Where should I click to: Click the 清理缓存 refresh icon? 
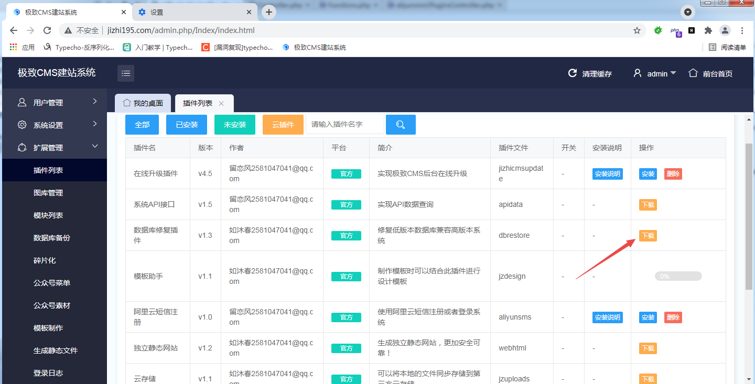573,73
